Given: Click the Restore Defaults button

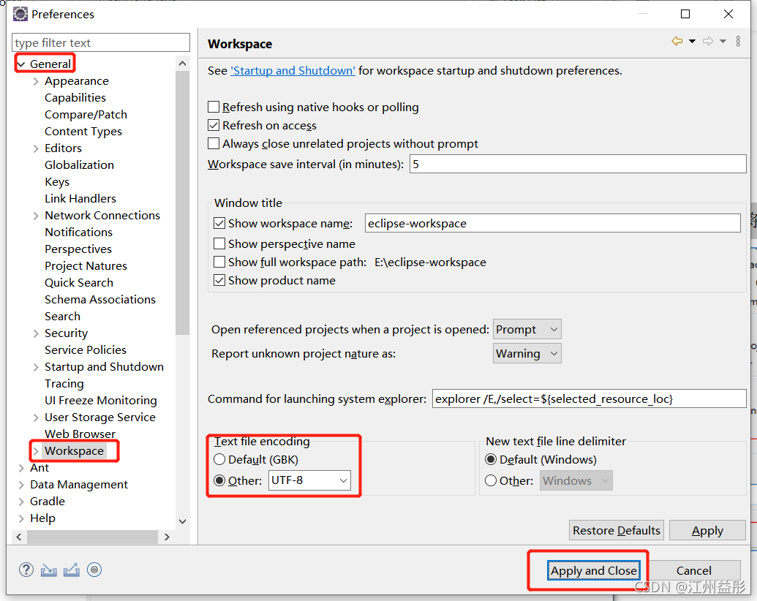Looking at the screenshot, I should coord(617,530).
